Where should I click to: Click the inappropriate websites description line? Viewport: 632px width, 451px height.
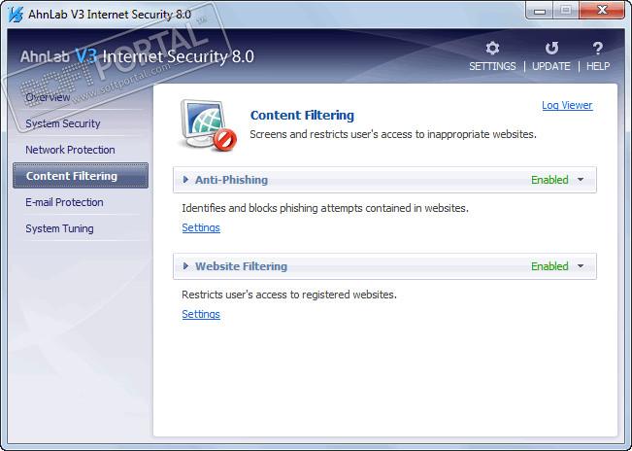click(393, 134)
